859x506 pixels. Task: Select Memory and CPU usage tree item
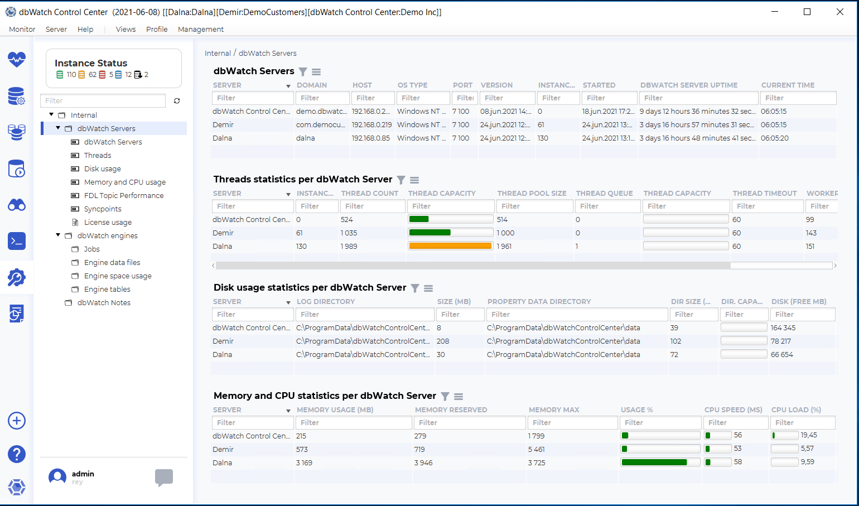125,182
